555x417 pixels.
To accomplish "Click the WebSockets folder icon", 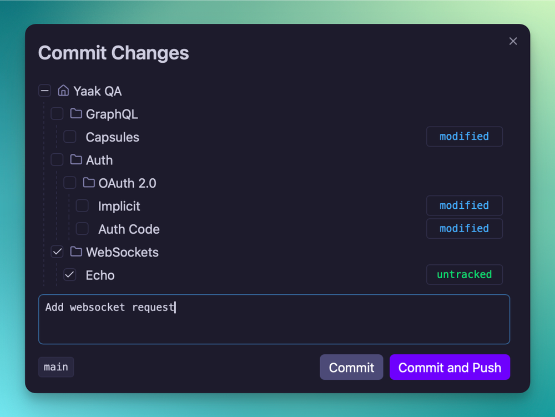I will 76,252.
